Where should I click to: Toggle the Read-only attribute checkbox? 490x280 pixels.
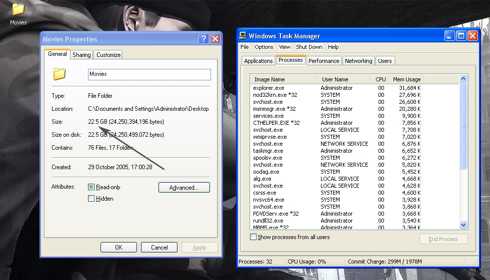pos(91,187)
